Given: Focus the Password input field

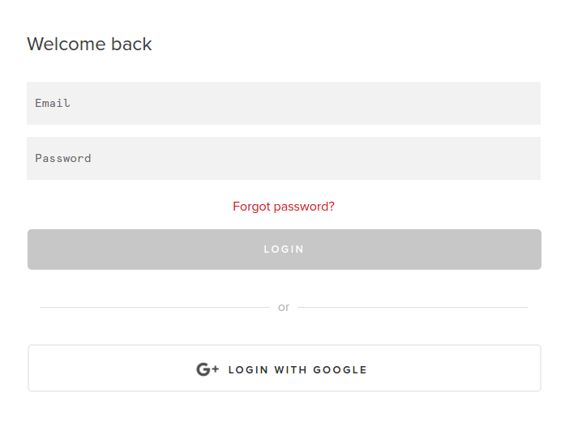Looking at the screenshot, I should [284, 158].
